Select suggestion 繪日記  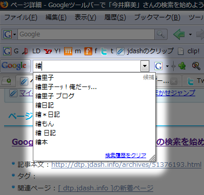point(94,105)
